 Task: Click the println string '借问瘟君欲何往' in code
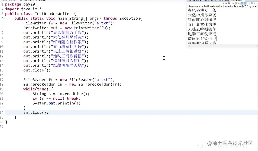68,61
